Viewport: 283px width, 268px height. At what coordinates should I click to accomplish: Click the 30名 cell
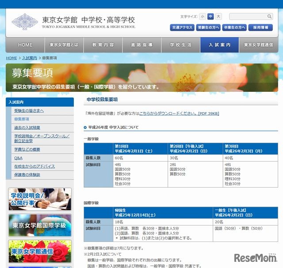[x=195, y=158]
